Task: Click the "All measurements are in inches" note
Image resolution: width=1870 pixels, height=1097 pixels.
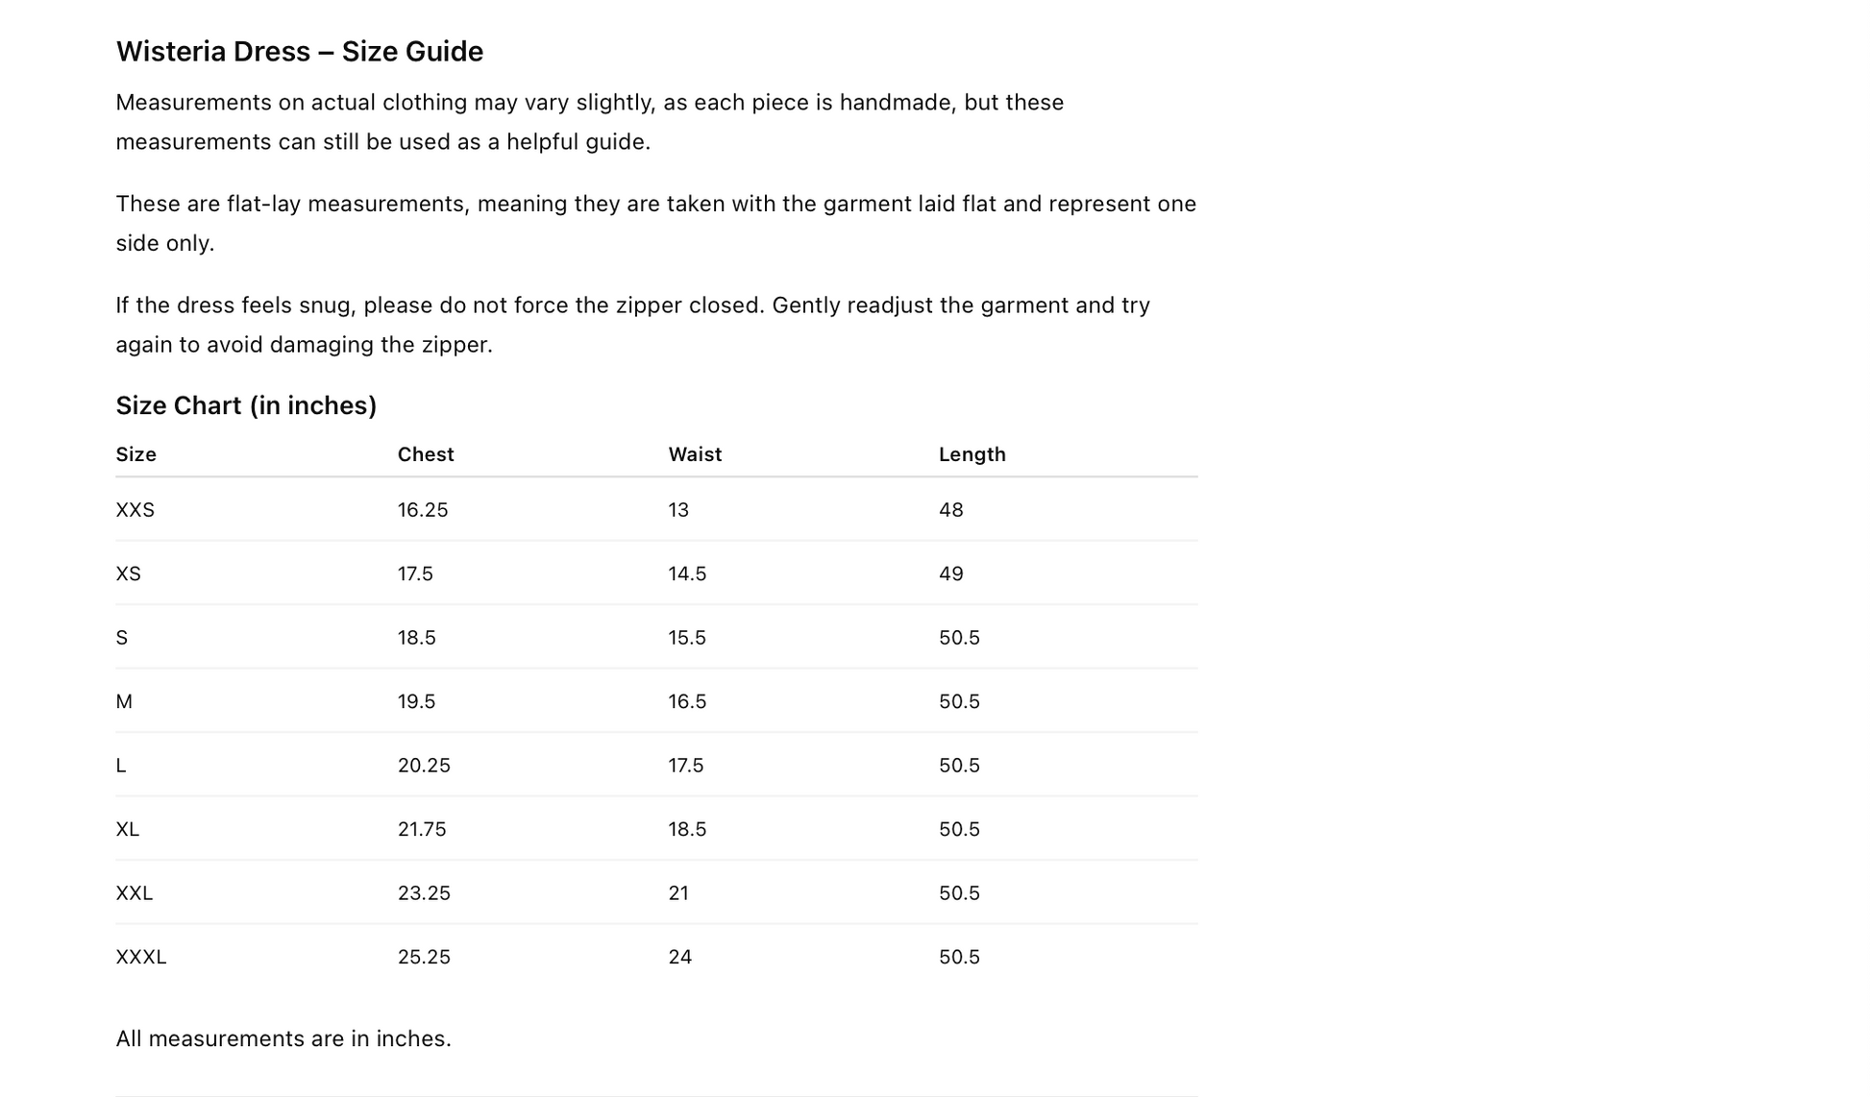Action: click(x=283, y=1038)
